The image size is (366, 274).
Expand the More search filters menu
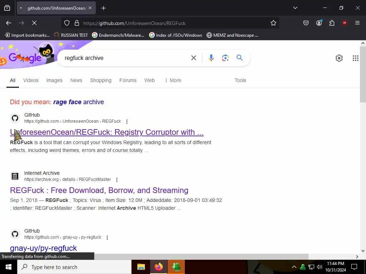(x=173, y=80)
